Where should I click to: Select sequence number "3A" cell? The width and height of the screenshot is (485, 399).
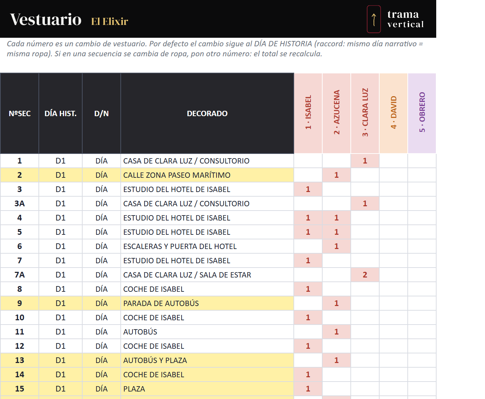click(x=20, y=203)
